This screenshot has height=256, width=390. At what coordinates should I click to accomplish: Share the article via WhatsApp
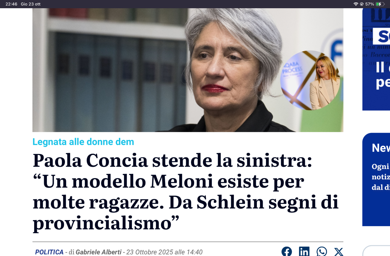[x=322, y=251]
